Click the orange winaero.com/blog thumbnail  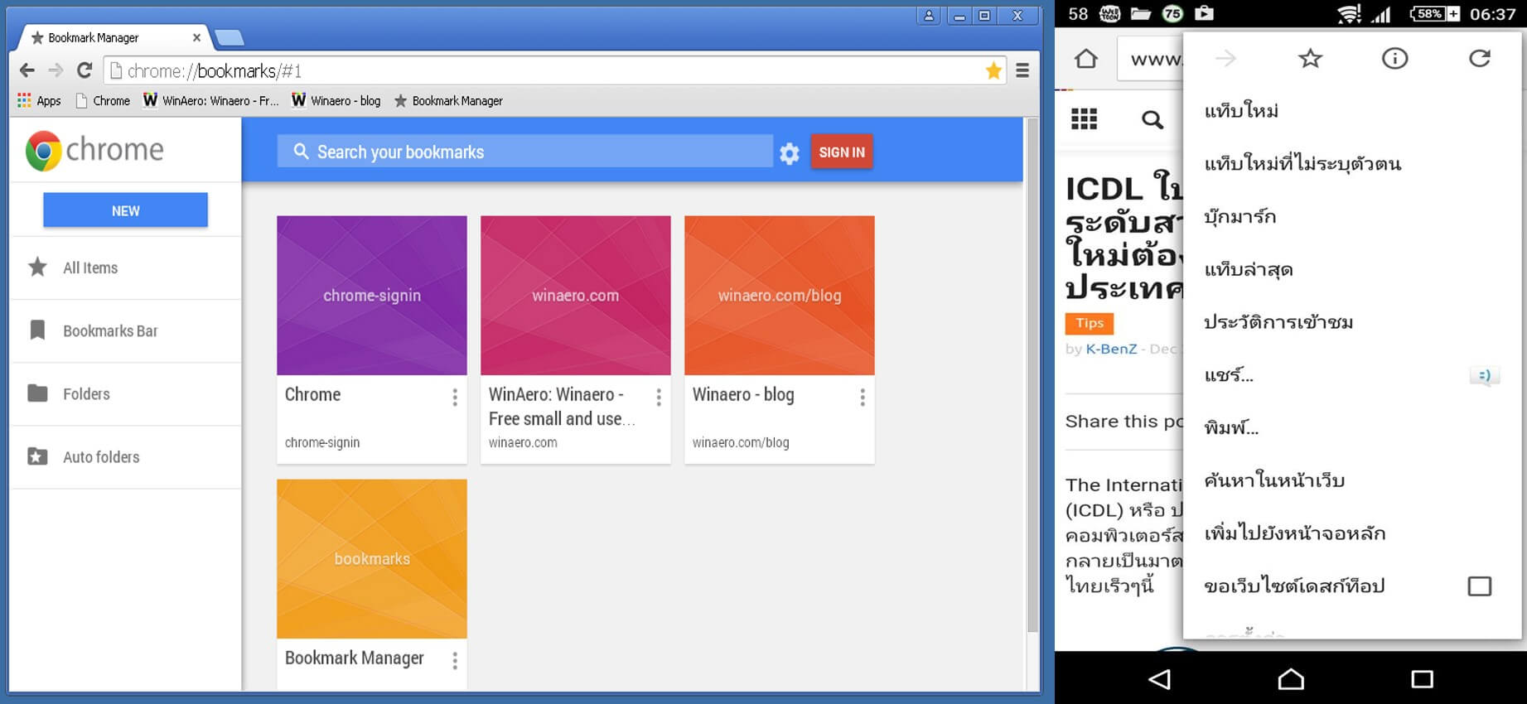click(780, 296)
